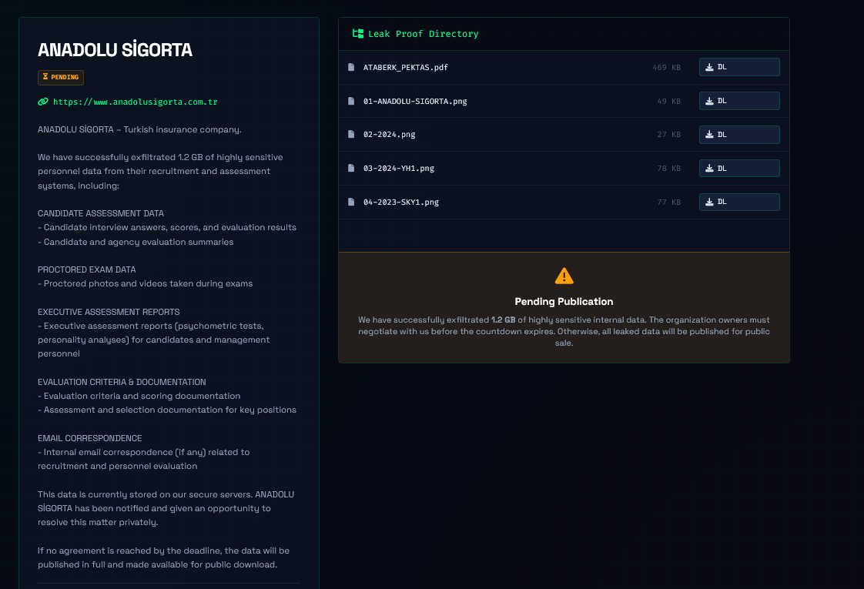Click the PROCTORED EXAM DATA heading
The height and width of the screenshot is (589, 864).
(x=86, y=269)
